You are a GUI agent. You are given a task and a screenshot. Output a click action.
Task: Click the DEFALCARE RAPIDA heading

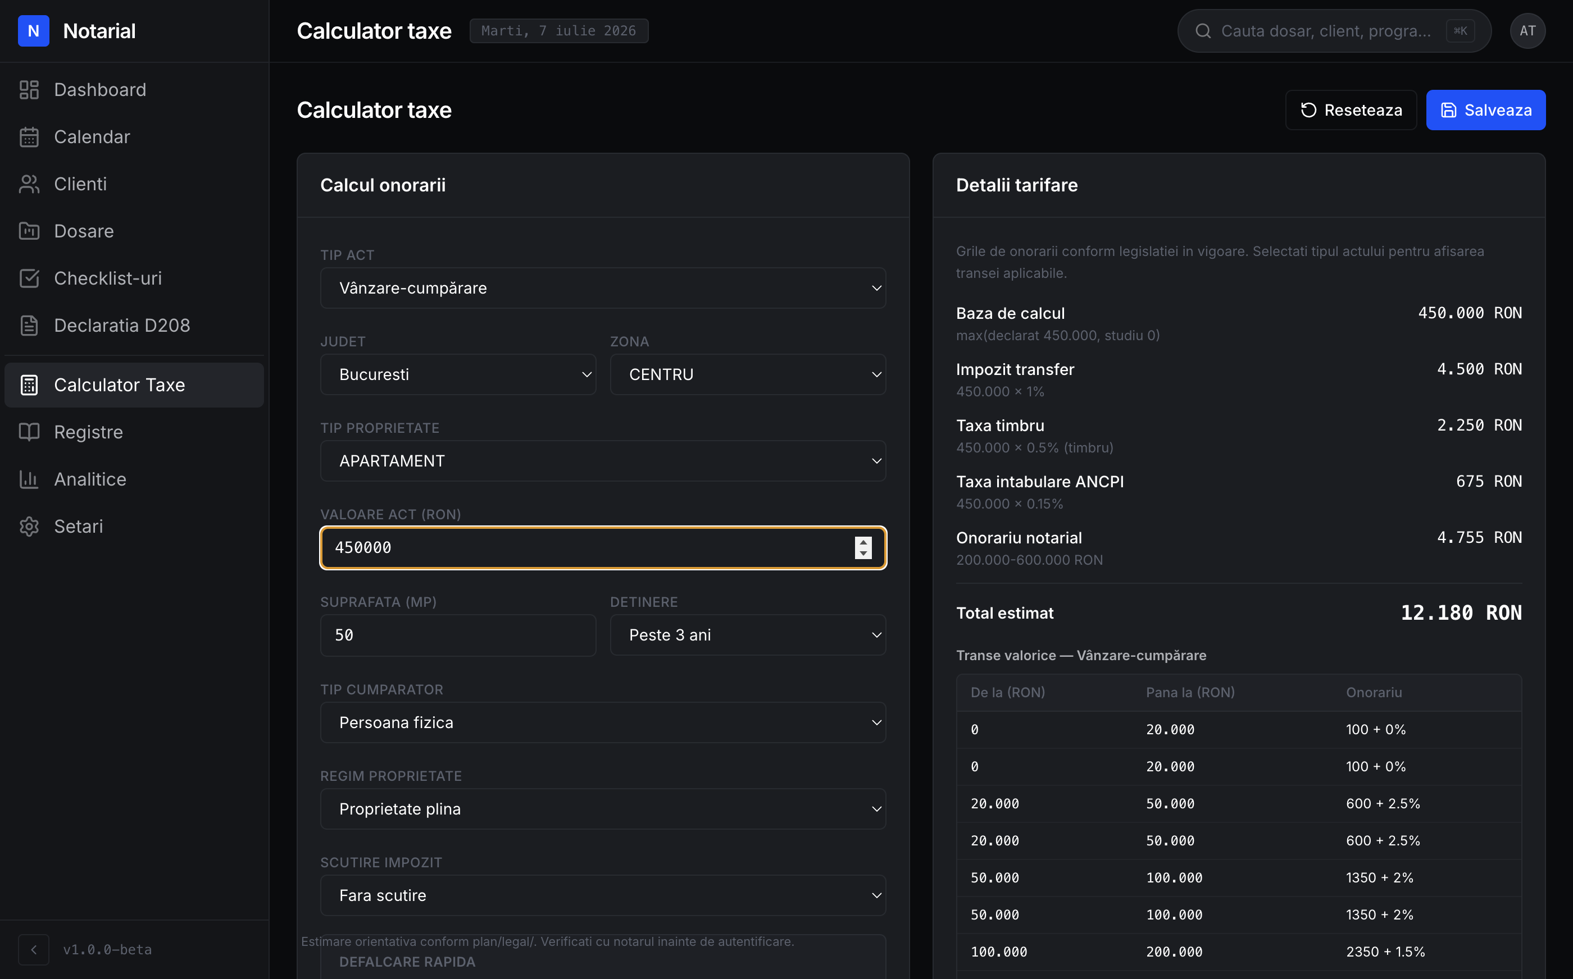tap(407, 962)
